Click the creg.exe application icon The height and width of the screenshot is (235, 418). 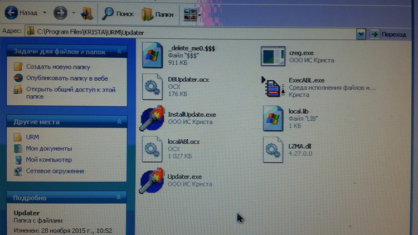click(x=273, y=55)
